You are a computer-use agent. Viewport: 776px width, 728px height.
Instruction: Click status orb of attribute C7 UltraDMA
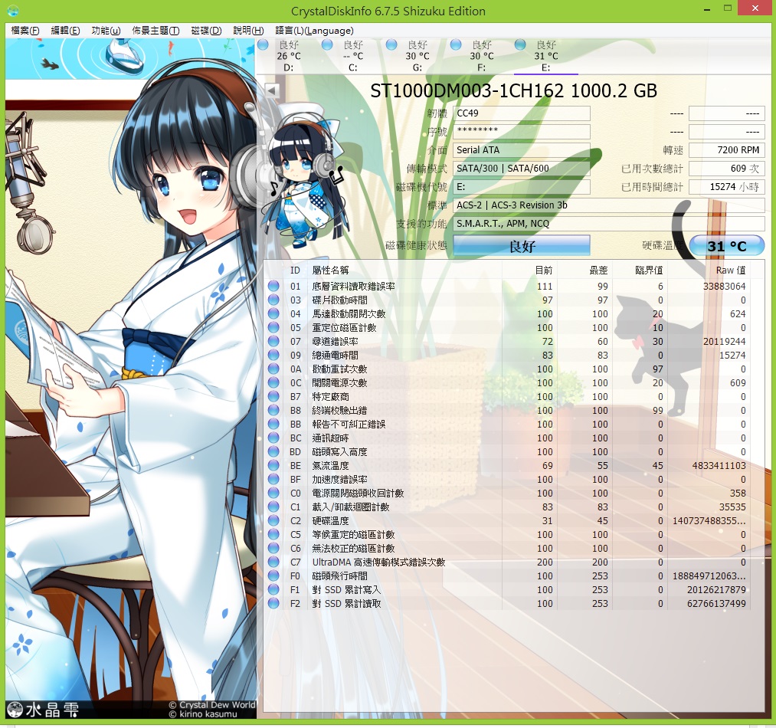pos(273,562)
